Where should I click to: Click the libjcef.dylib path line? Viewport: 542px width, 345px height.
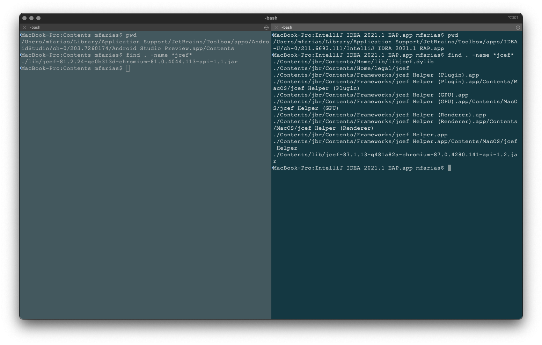tap(353, 62)
